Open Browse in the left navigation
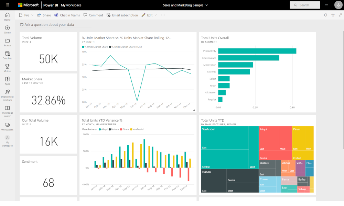 point(7,43)
